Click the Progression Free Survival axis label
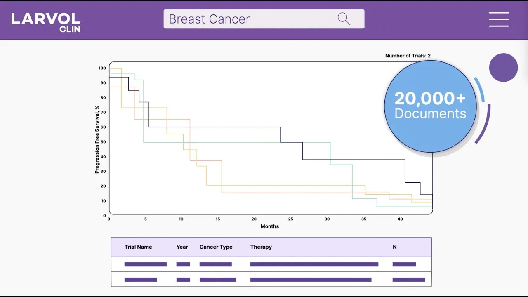The image size is (528, 297). coord(97,139)
